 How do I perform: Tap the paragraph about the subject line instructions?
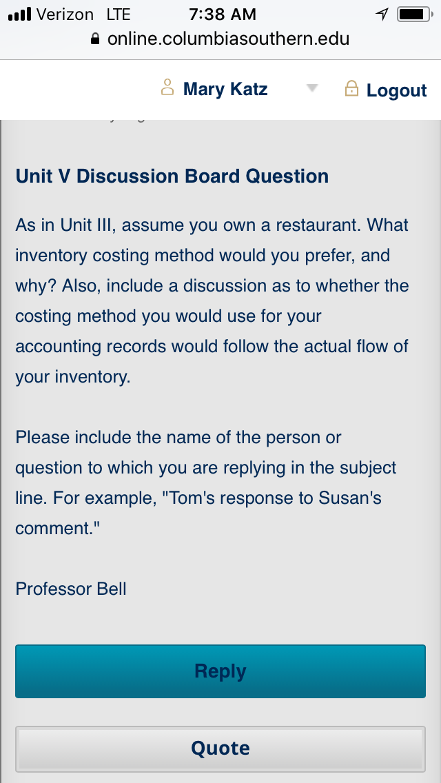click(x=206, y=482)
